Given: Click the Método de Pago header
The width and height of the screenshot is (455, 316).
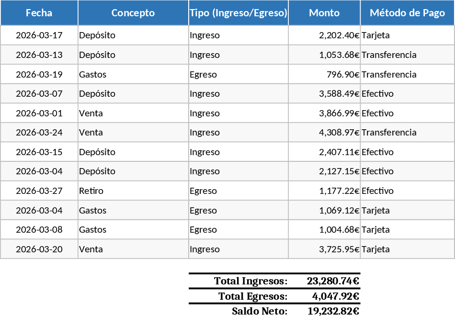Looking at the screenshot, I should coord(407,13).
